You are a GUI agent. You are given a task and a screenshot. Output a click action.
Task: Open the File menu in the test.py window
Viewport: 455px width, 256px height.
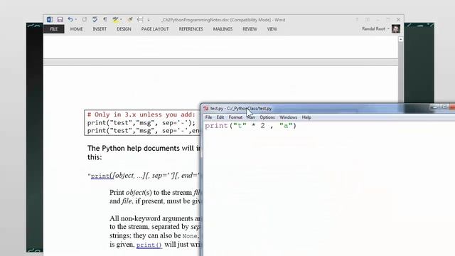[208, 117]
